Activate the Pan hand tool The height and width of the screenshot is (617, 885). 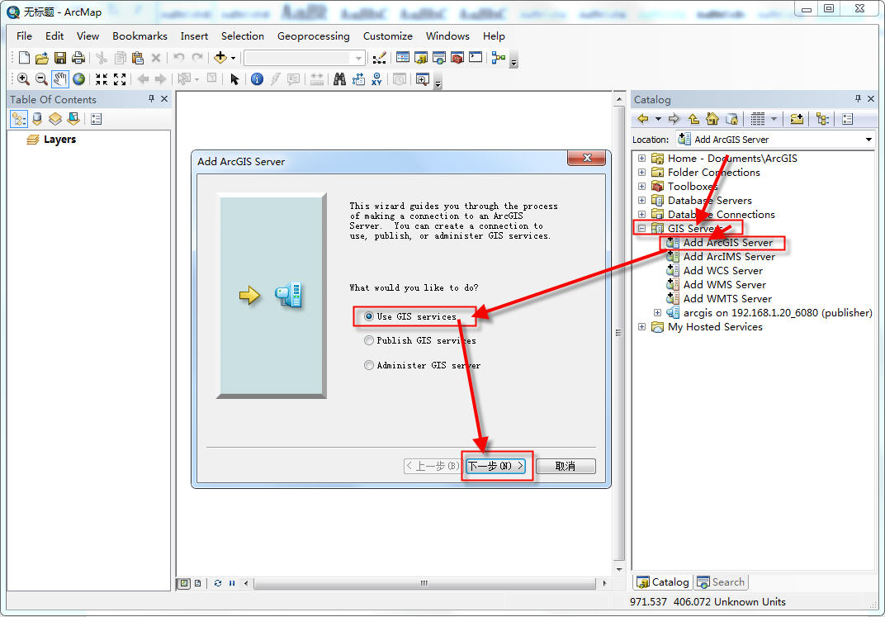click(59, 79)
